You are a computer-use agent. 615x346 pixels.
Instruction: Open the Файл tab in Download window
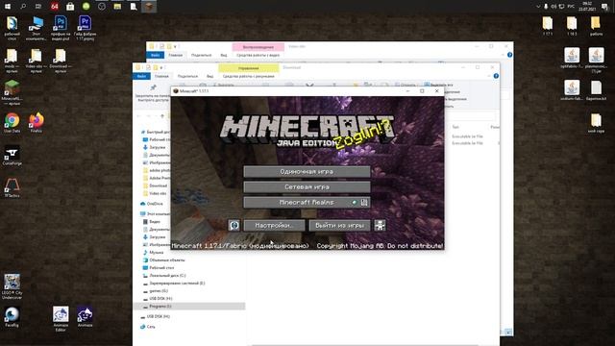tap(141, 76)
